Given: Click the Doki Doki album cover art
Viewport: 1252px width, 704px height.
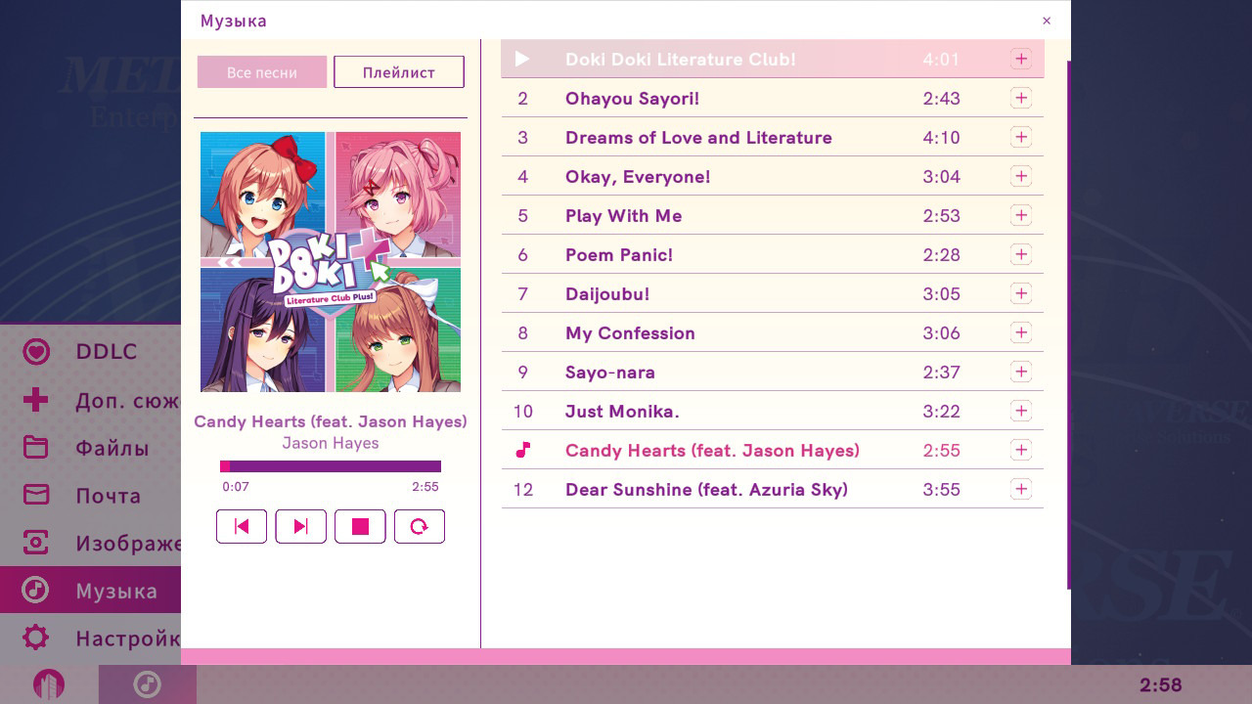Looking at the screenshot, I should tap(331, 262).
